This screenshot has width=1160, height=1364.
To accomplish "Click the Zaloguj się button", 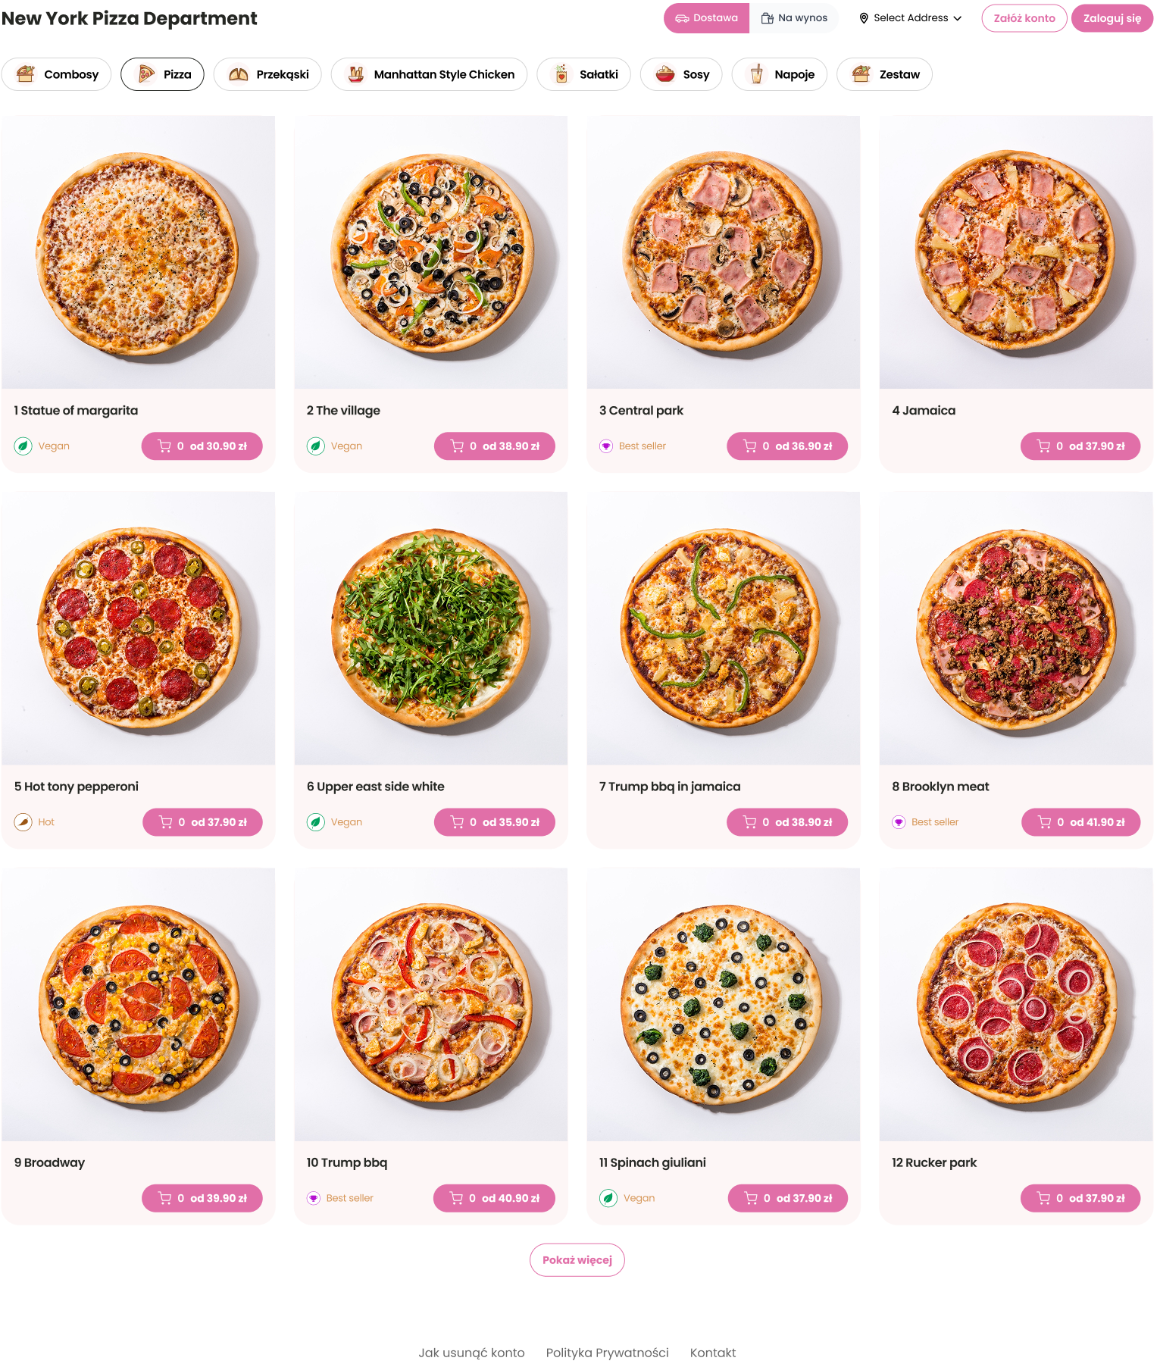I will click(1112, 18).
